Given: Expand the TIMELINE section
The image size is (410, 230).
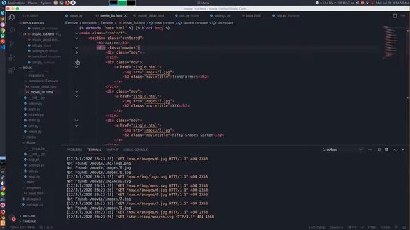Looking at the screenshot, I should click(29, 222).
